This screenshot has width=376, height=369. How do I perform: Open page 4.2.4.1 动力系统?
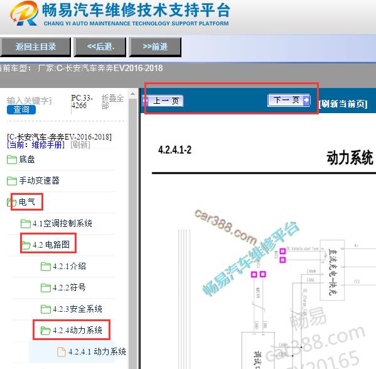tap(97, 352)
